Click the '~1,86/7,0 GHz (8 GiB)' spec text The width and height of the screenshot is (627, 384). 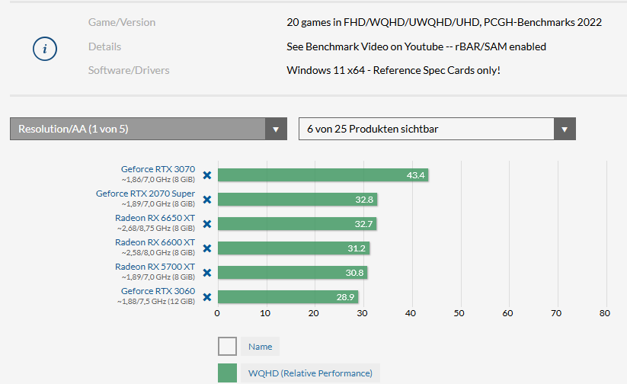[x=158, y=180]
